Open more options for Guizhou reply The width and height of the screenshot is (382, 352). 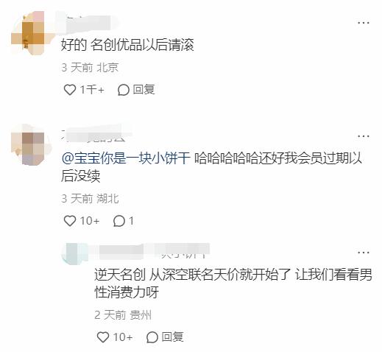(364, 253)
